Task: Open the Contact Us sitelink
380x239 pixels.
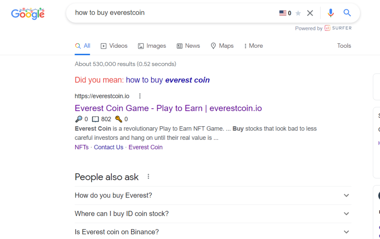Action: [109, 147]
